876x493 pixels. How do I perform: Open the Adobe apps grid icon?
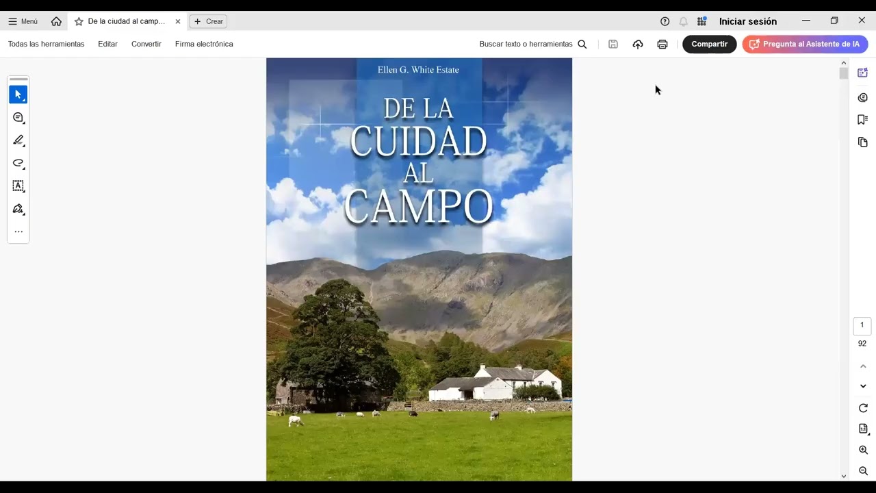701,21
